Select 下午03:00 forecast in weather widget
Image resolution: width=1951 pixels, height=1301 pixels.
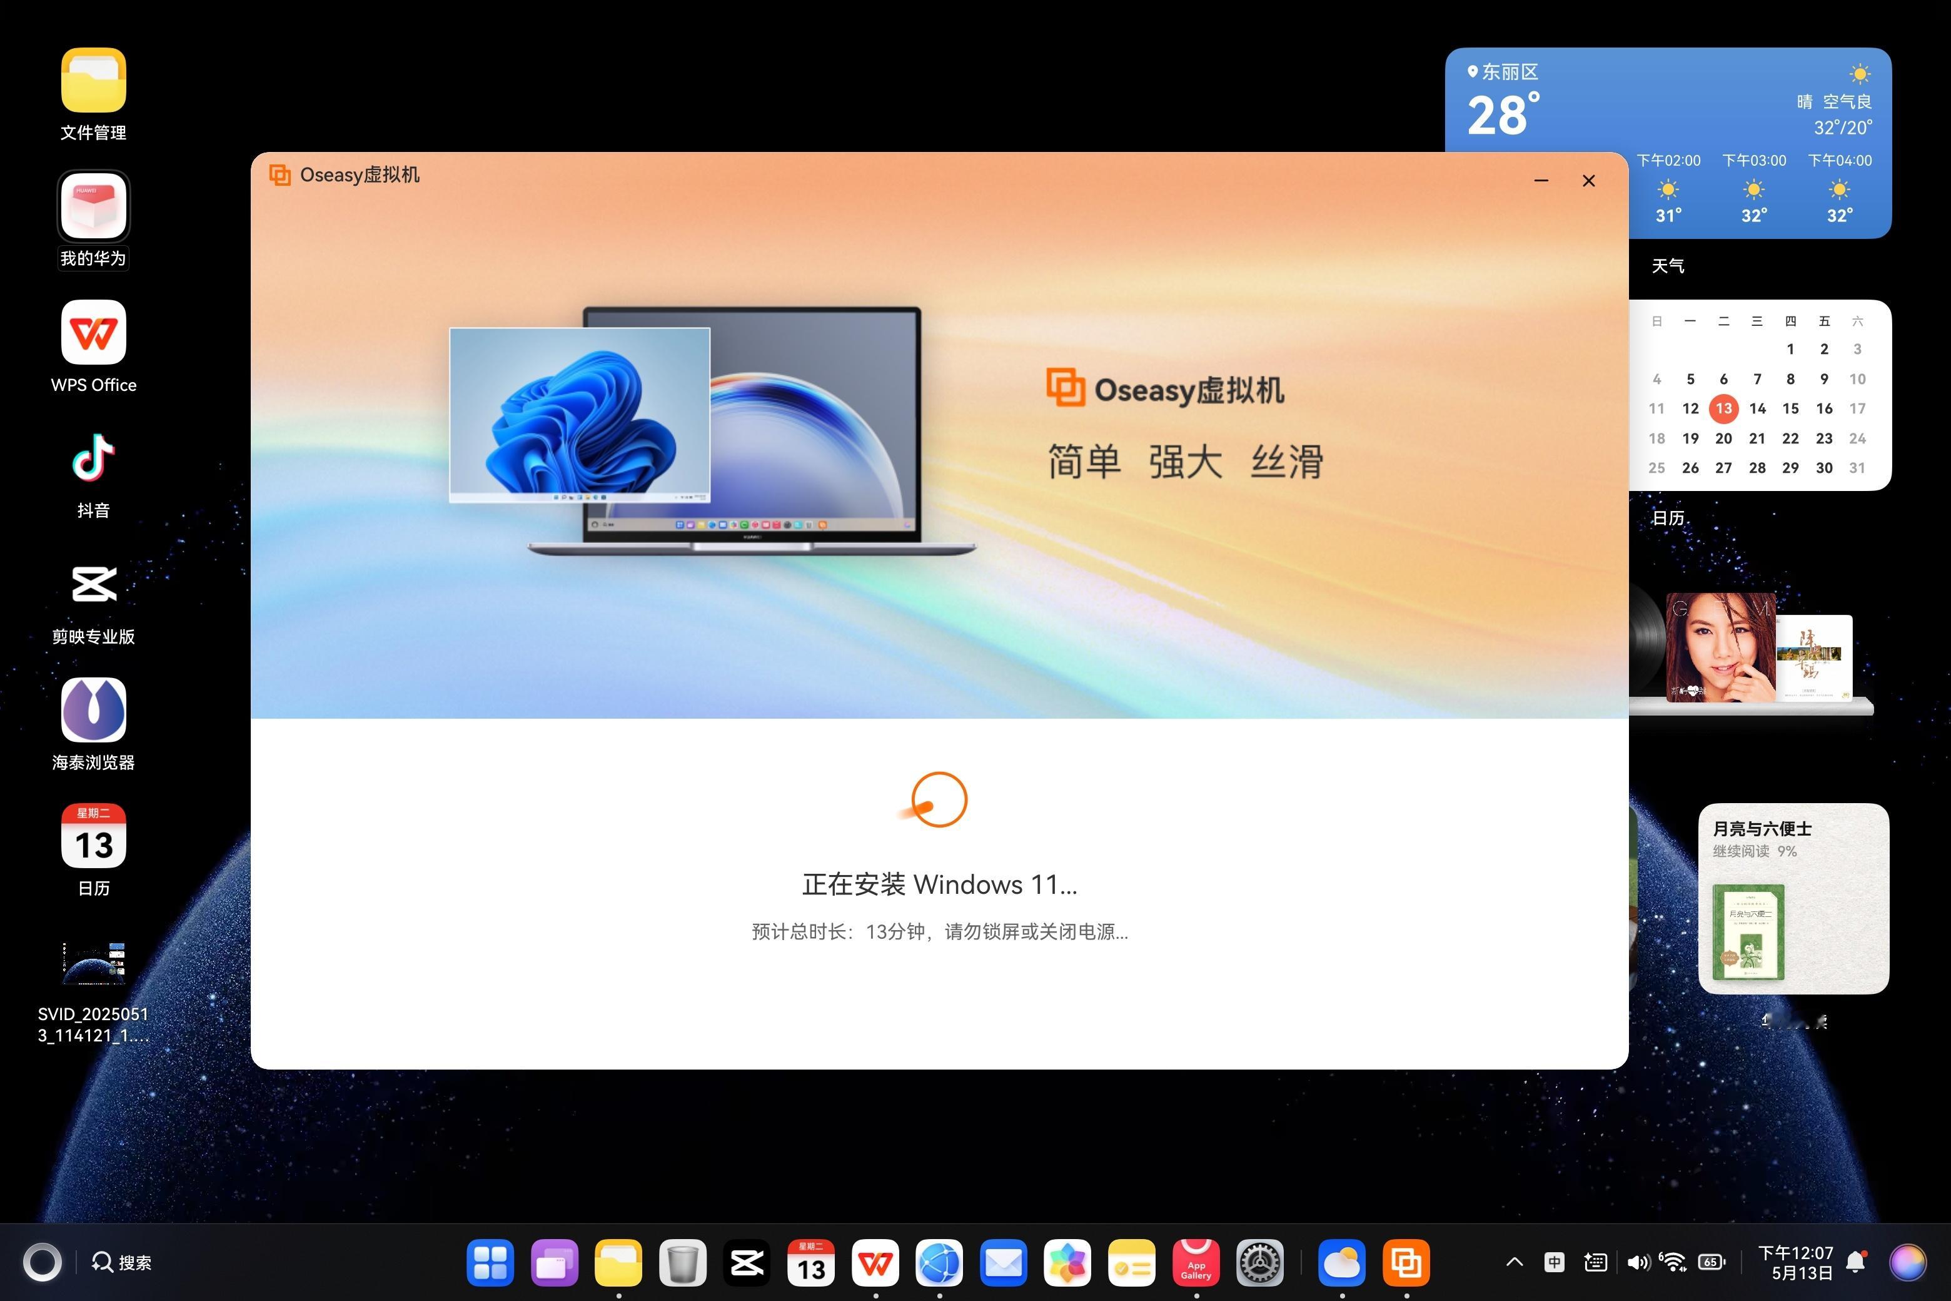1753,188
